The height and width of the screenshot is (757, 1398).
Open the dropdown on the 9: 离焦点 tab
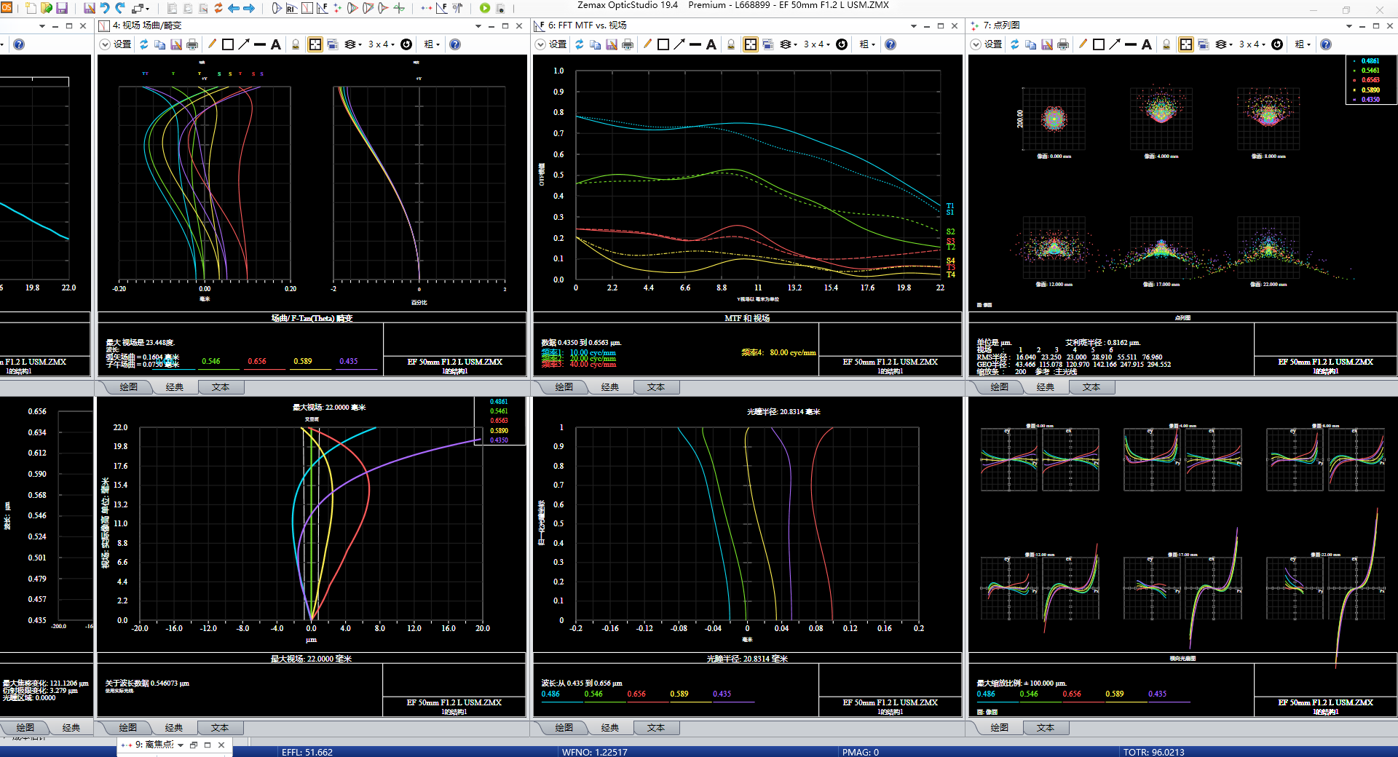tap(181, 745)
